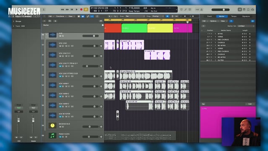268x151 pixels.
Task: Mute the VOX LEAD track
Action: (60, 46)
